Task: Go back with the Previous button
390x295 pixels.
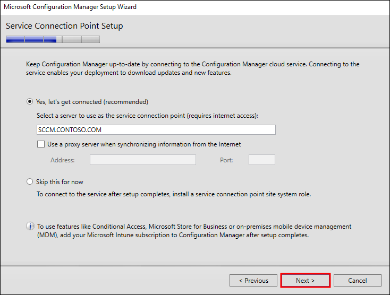Action: pos(253,281)
